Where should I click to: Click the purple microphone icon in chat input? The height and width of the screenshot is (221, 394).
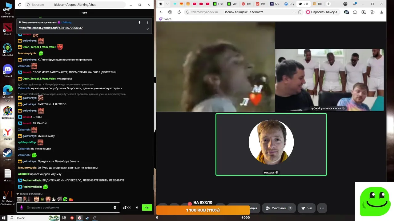click(21, 207)
